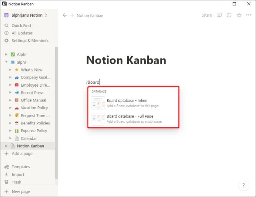Expand the What's New page
This screenshot has height=197, width=256.
point(10,70)
